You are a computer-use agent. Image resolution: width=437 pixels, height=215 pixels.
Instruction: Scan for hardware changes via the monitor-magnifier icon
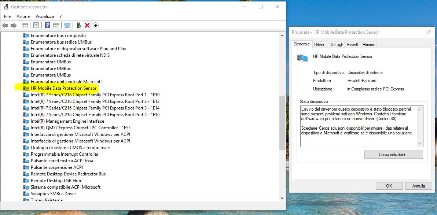coord(67,25)
